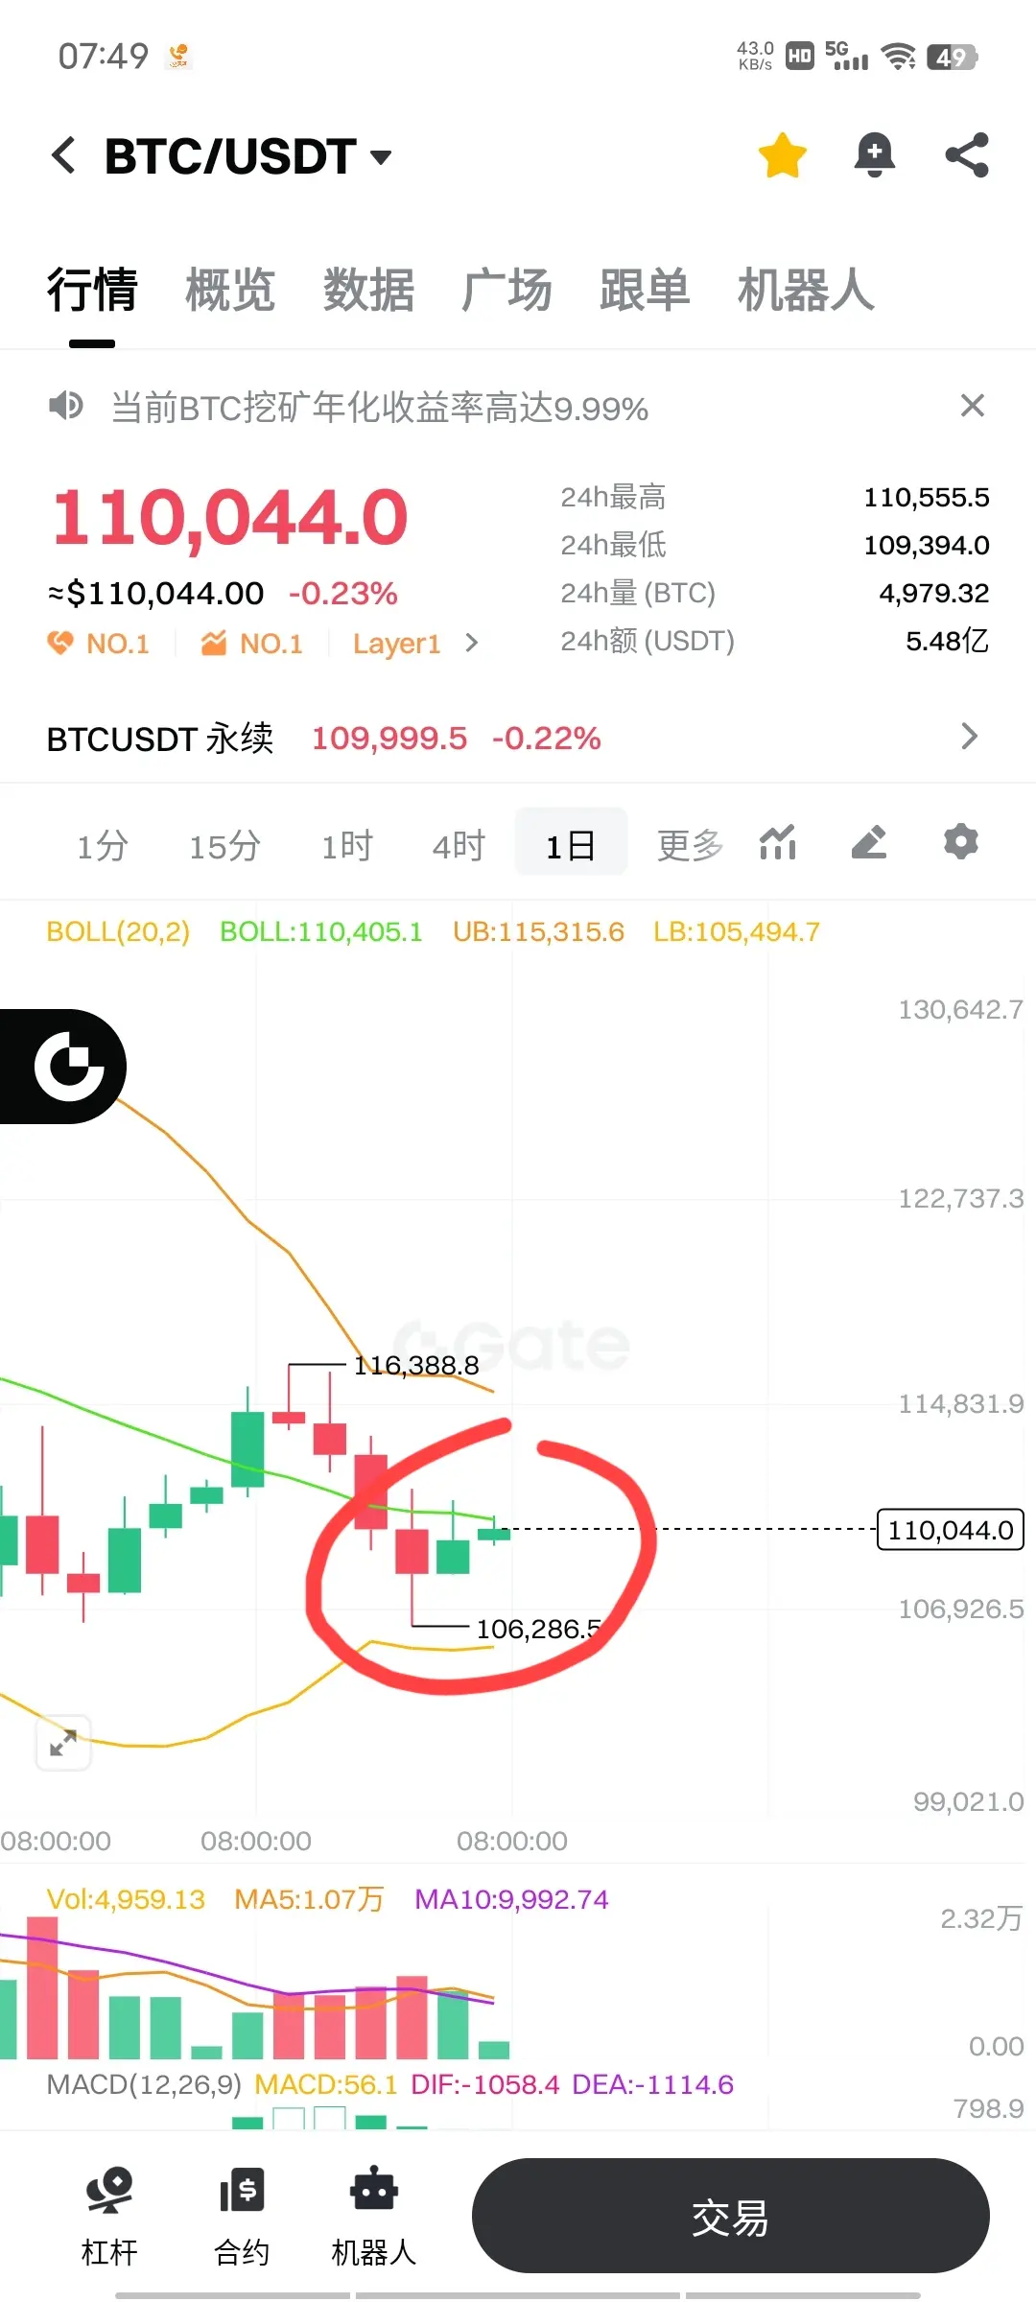Switch to the 概览 tab

coord(230,290)
